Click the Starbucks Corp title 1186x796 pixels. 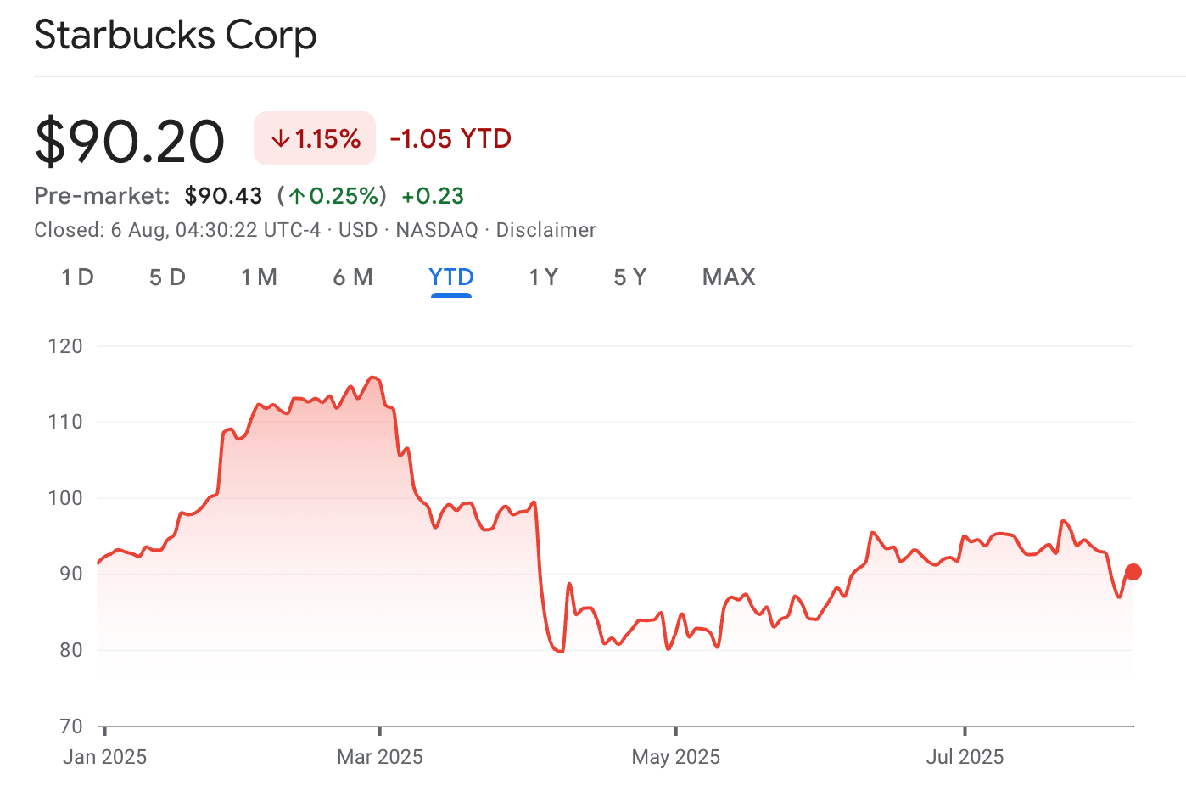click(x=176, y=36)
